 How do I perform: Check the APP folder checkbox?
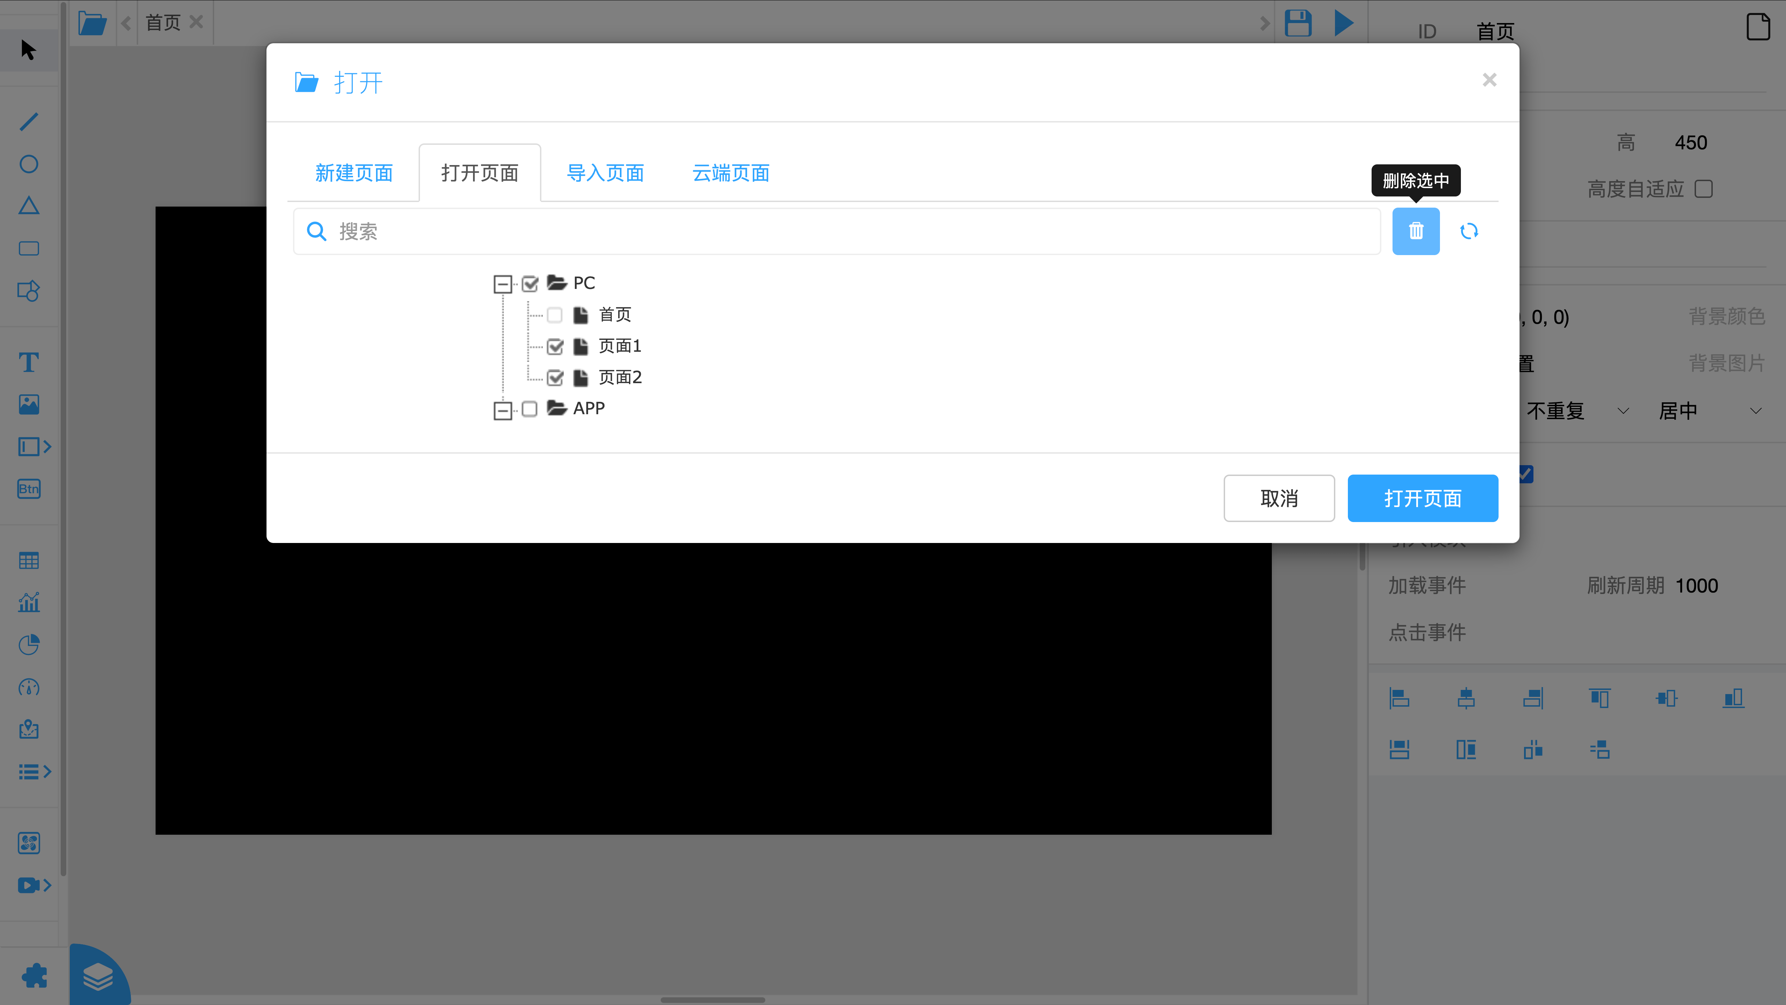click(x=529, y=409)
